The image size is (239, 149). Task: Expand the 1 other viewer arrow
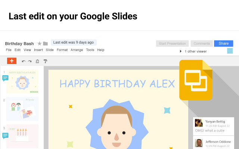pos(181,51)
